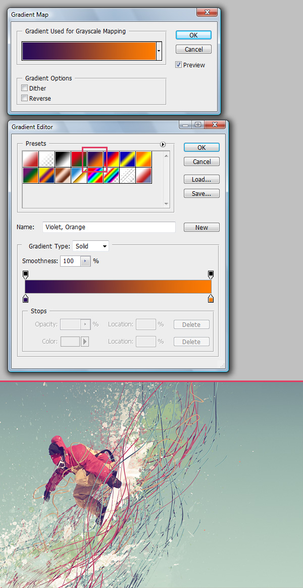303x588 pixels.
Task: Close the Gradient Map dialog
Action: click(207, 12)
